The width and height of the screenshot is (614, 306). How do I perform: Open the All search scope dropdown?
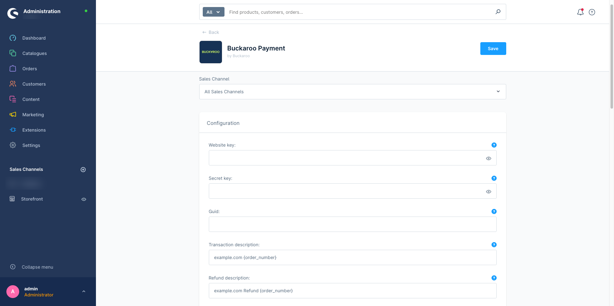pyautogui.click(x=214, y=12)
